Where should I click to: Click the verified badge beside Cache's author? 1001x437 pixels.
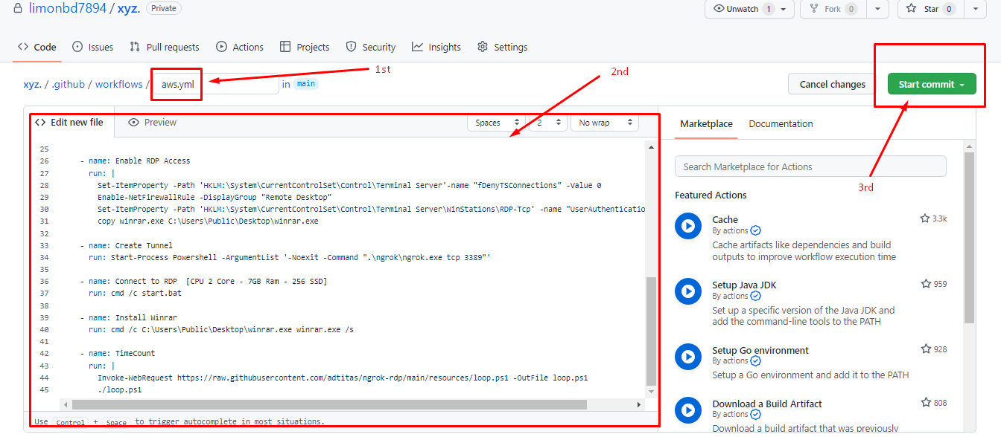(756, 230)
